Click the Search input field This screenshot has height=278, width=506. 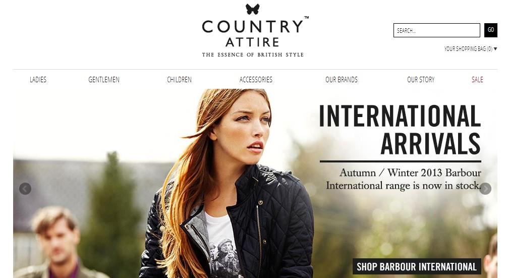pyautogui.click(x=436, y=30)
